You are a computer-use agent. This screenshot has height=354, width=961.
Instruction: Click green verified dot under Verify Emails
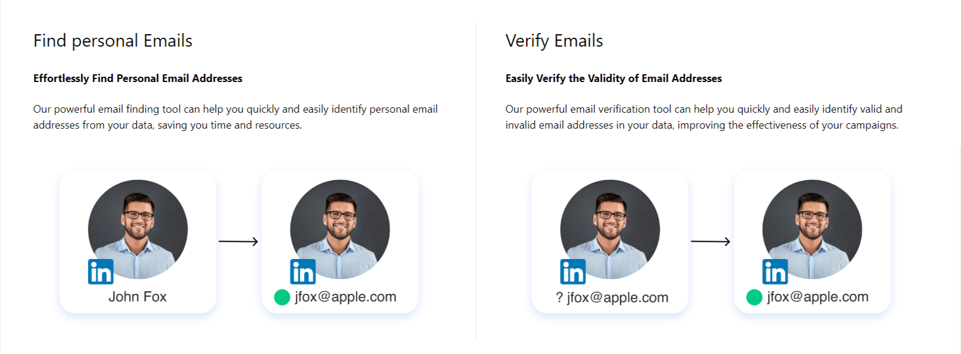(754, 297)
